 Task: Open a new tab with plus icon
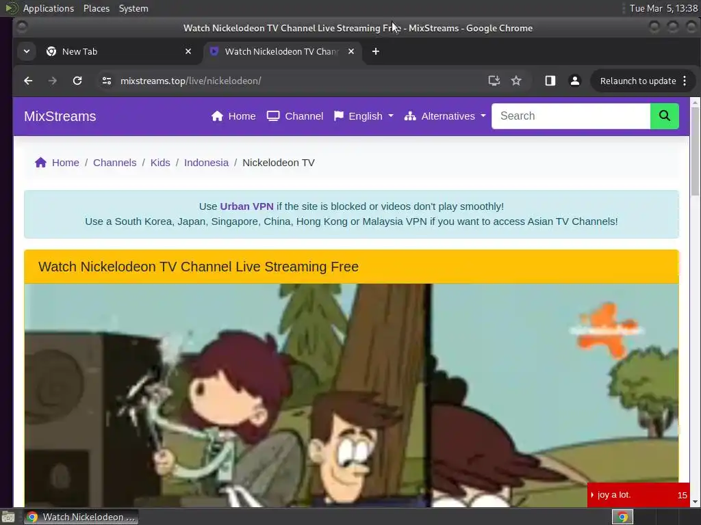click(376, 51)
